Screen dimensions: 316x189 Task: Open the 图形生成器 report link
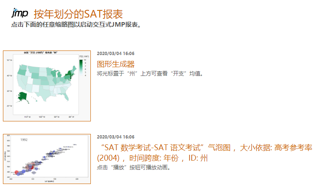tap(116, 64)
